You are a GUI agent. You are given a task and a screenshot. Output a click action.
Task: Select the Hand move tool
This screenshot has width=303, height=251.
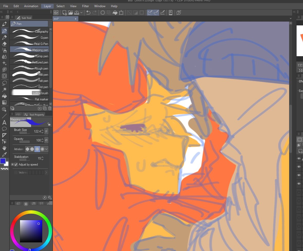pyautogui.click(x=4, y=148)
